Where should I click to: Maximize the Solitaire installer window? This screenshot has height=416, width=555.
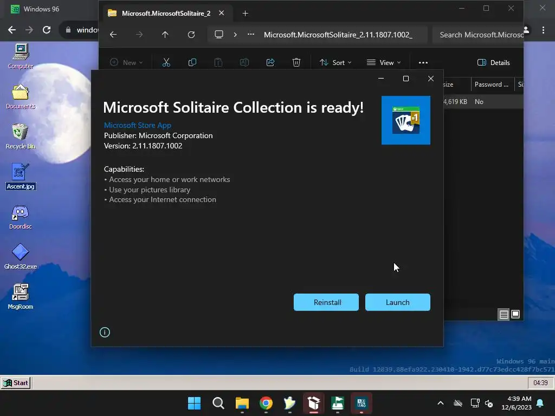(406, 79)
